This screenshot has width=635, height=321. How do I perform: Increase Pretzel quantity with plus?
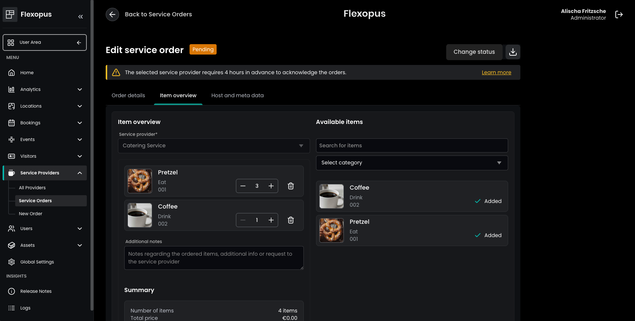coord(271,186)
